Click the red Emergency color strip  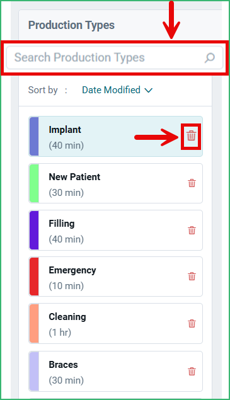(x=34, y=277)
